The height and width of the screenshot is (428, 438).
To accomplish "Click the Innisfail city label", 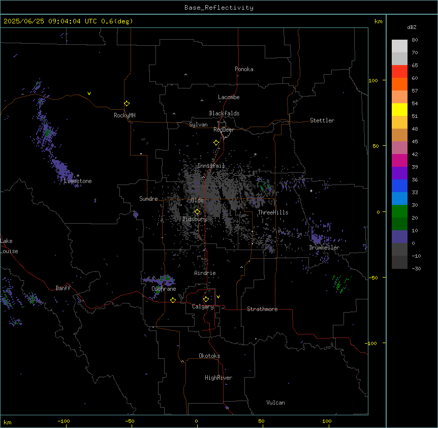I will point(211,166).
